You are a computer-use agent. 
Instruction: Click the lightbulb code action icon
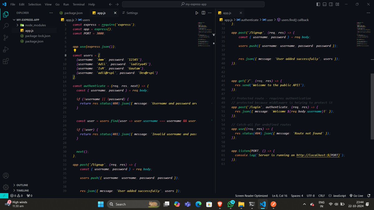pos(75,50)
